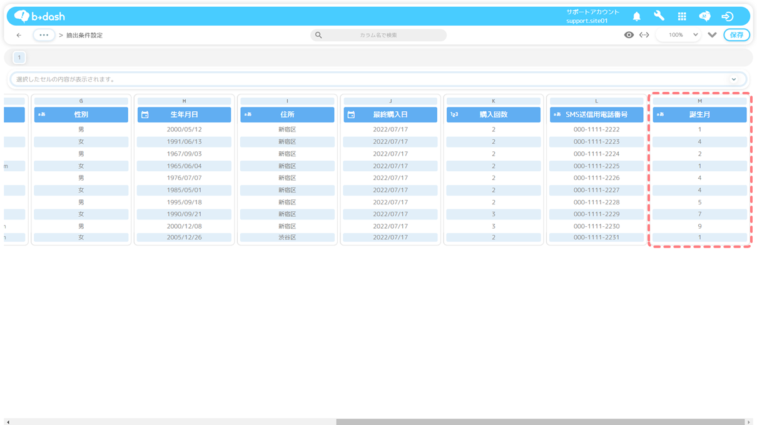Viewport: 757px width, 425px height.
Task: Select phone number cell 000-1111-2230
Action: [x=596, y=226]
